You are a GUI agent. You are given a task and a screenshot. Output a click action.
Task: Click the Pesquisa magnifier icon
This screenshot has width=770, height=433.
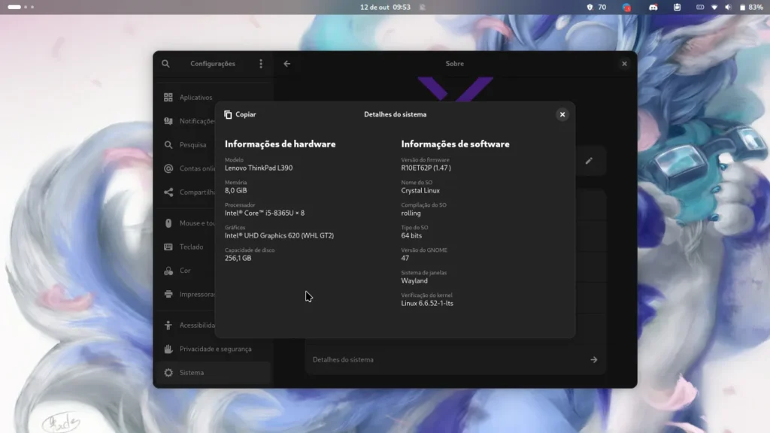pos(168,145)
